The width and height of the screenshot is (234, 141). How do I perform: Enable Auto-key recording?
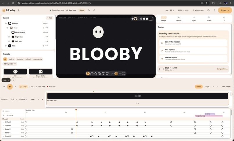(51, 87)
